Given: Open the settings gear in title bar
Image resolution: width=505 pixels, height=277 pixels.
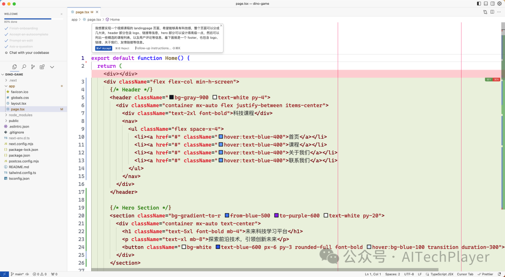Looking at the screenshot, I should tap(499, 4).
